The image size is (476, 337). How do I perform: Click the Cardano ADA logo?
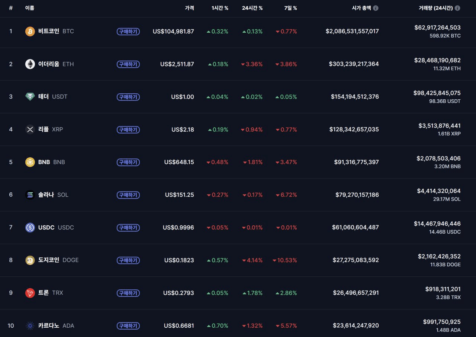[x=30, y=325]
